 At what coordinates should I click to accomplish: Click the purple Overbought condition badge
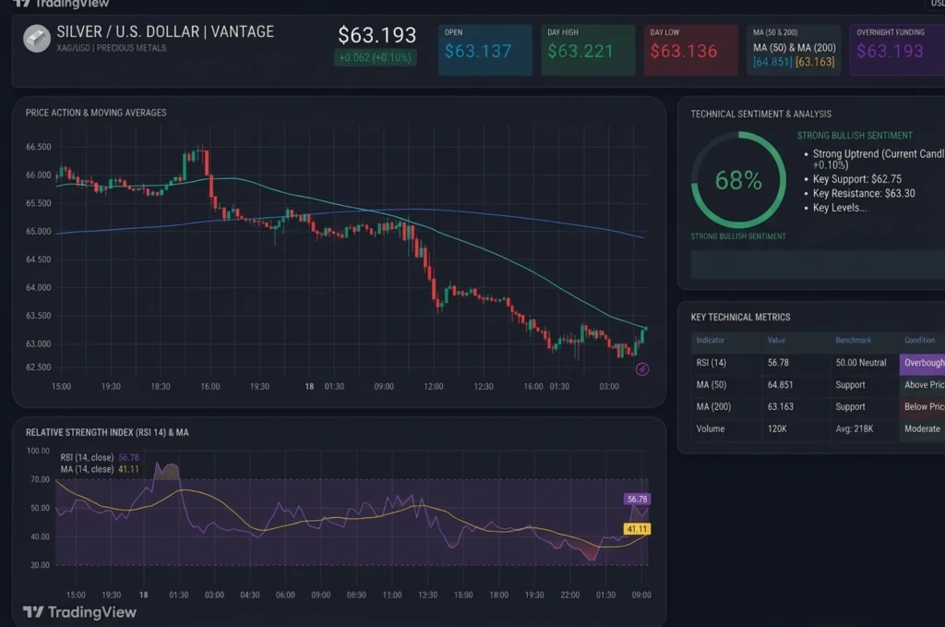922,363
